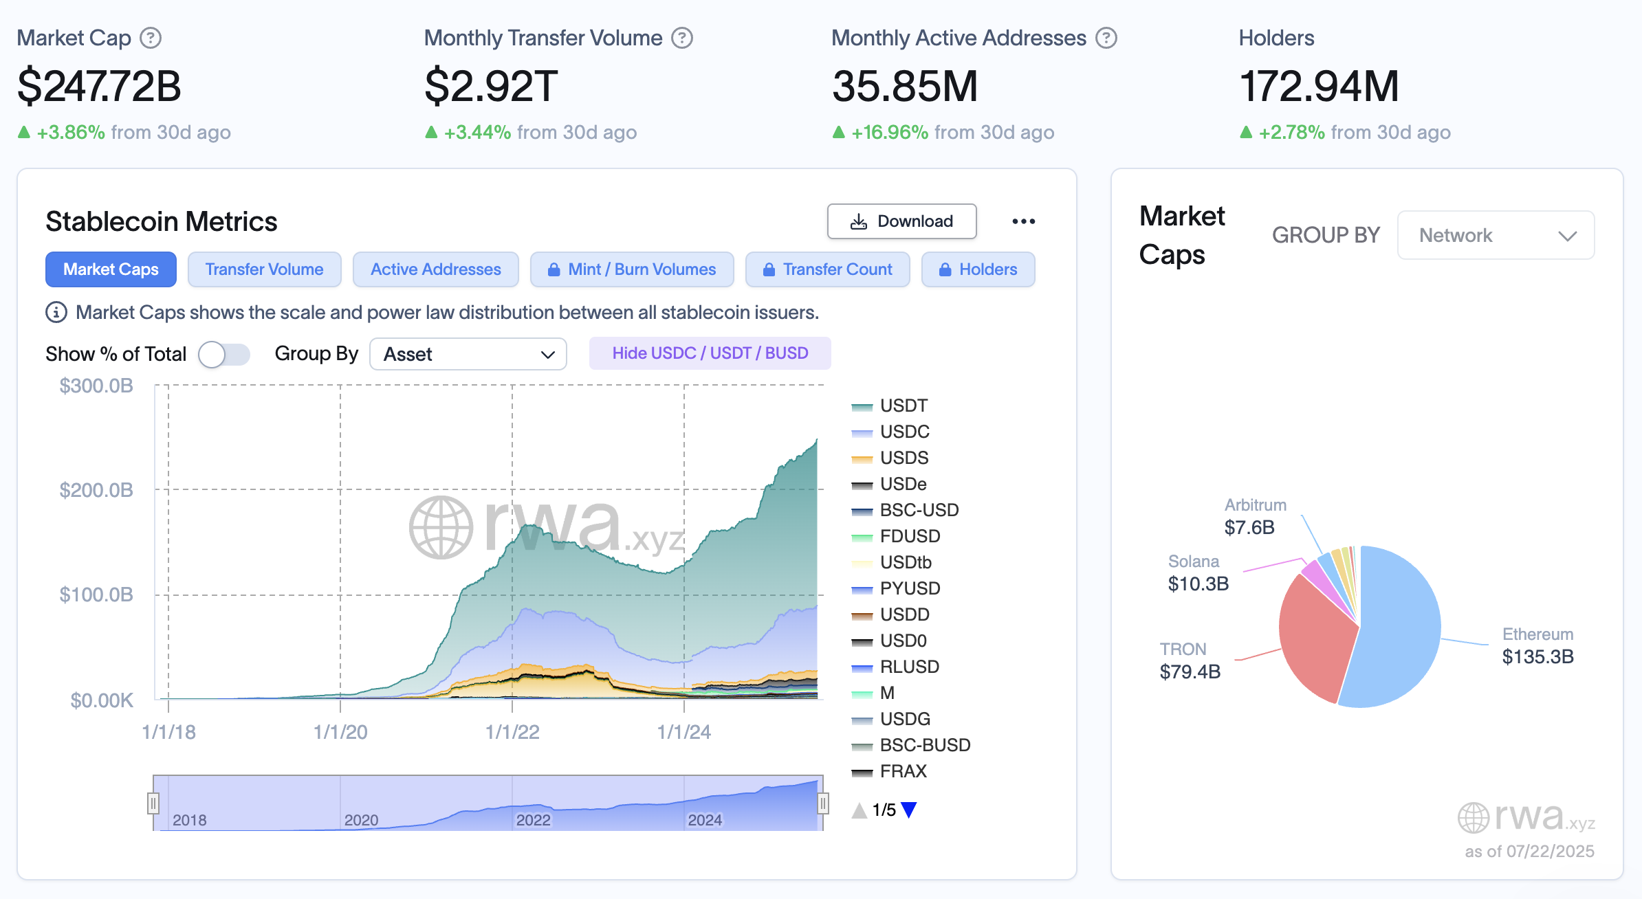The image size is (1642, 899).
Task: Click the Download button
Action: tap(901, 221)
